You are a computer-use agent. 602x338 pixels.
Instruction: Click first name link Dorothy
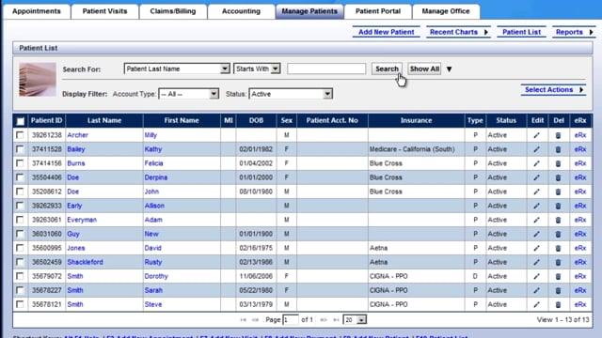156,276
